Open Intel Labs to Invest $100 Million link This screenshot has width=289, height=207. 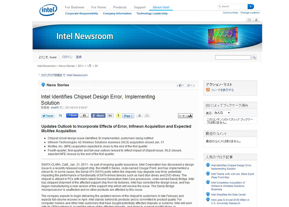tap(230, 202)
